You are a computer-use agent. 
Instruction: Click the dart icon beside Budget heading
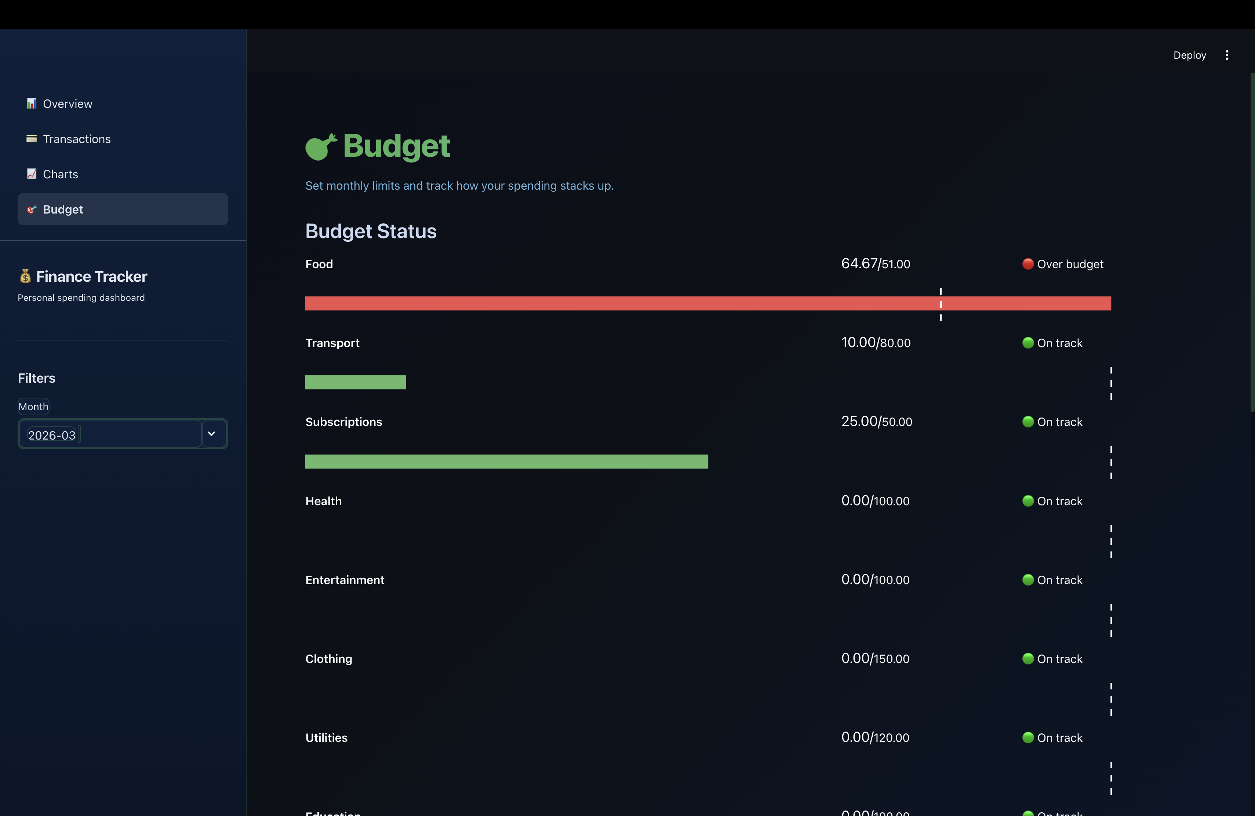(321, 147)
